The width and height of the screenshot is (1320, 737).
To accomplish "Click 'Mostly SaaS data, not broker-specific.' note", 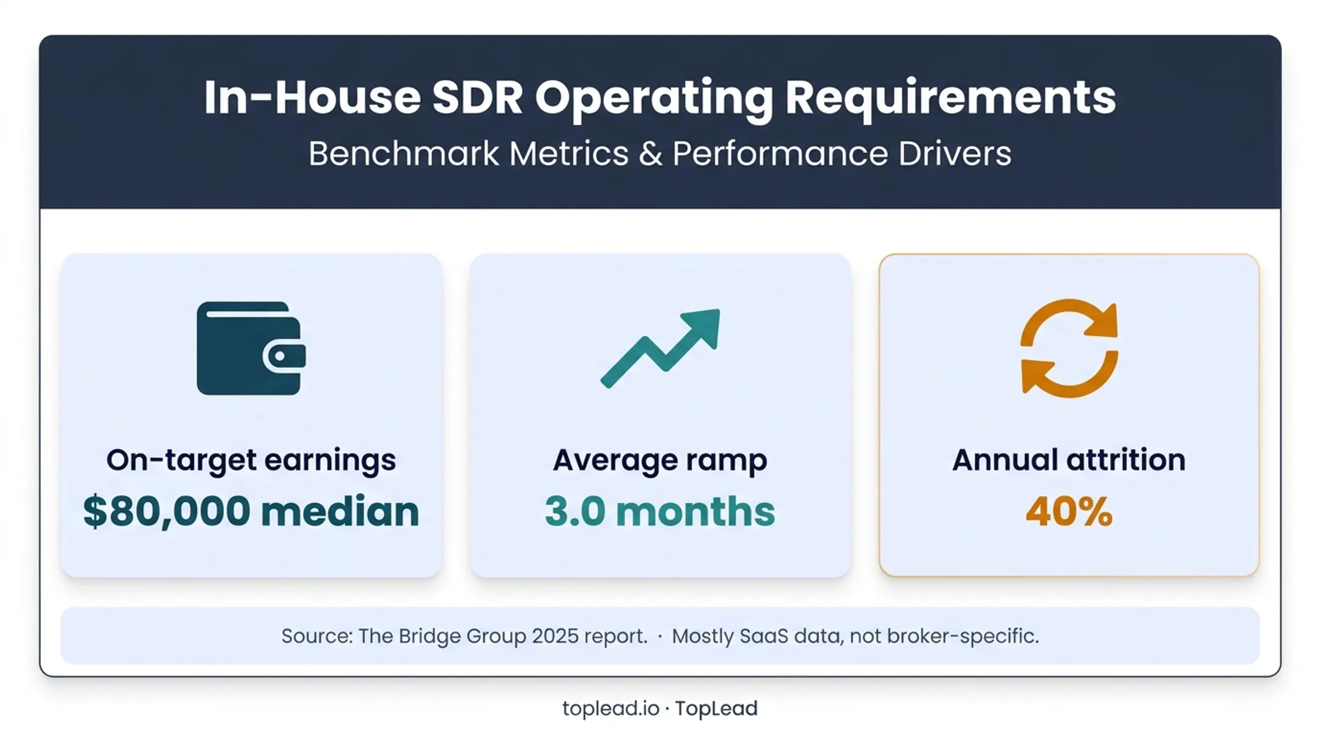I will pos(856,636).
